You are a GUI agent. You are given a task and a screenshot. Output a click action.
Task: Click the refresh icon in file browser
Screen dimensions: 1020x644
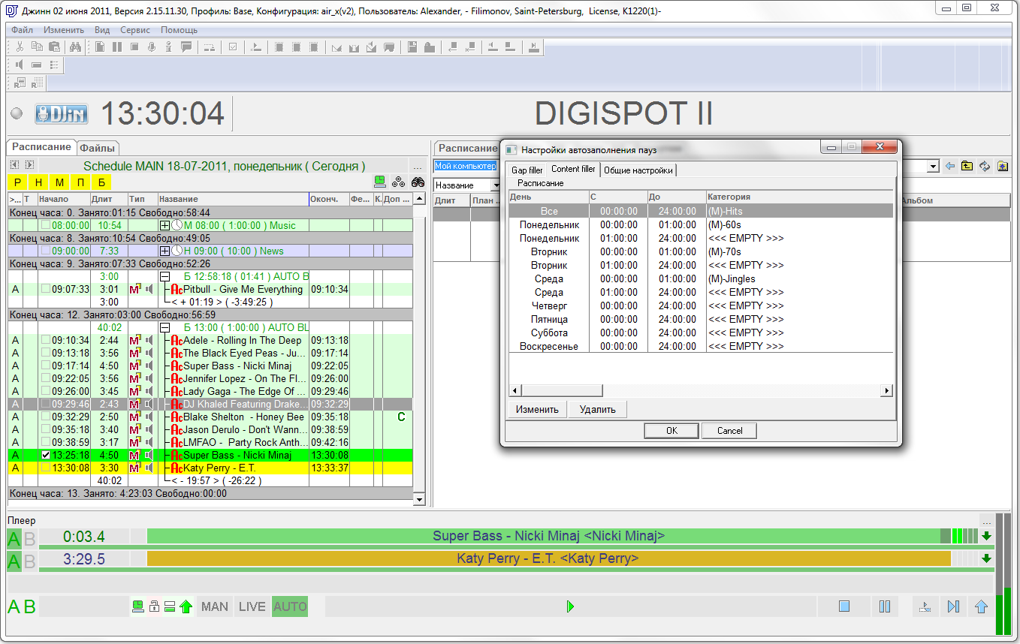[985, 166]
